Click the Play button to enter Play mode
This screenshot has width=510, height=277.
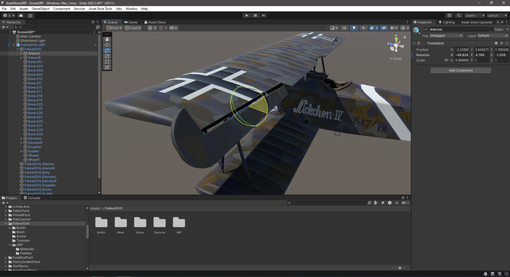[246, 15]
